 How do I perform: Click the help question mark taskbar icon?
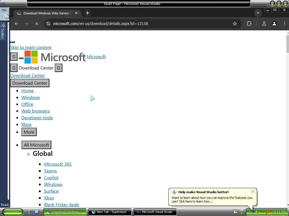(235, 212)
